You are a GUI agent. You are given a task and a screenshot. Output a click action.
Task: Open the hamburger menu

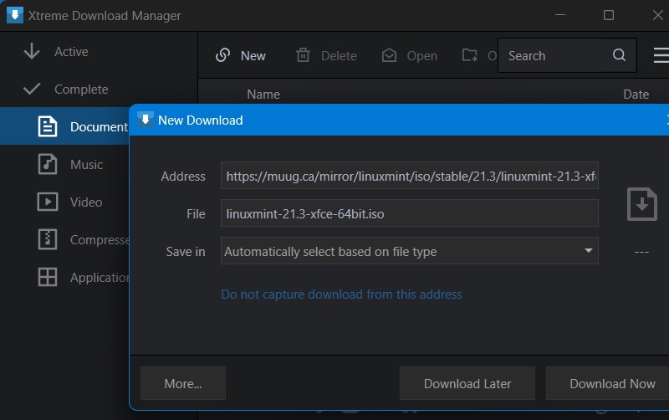pyautogui.click(x=661, y=55)
